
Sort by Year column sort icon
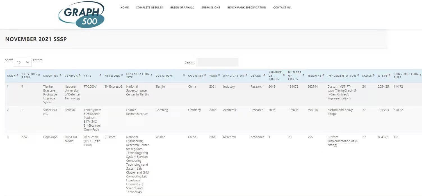tap(220, 76)
